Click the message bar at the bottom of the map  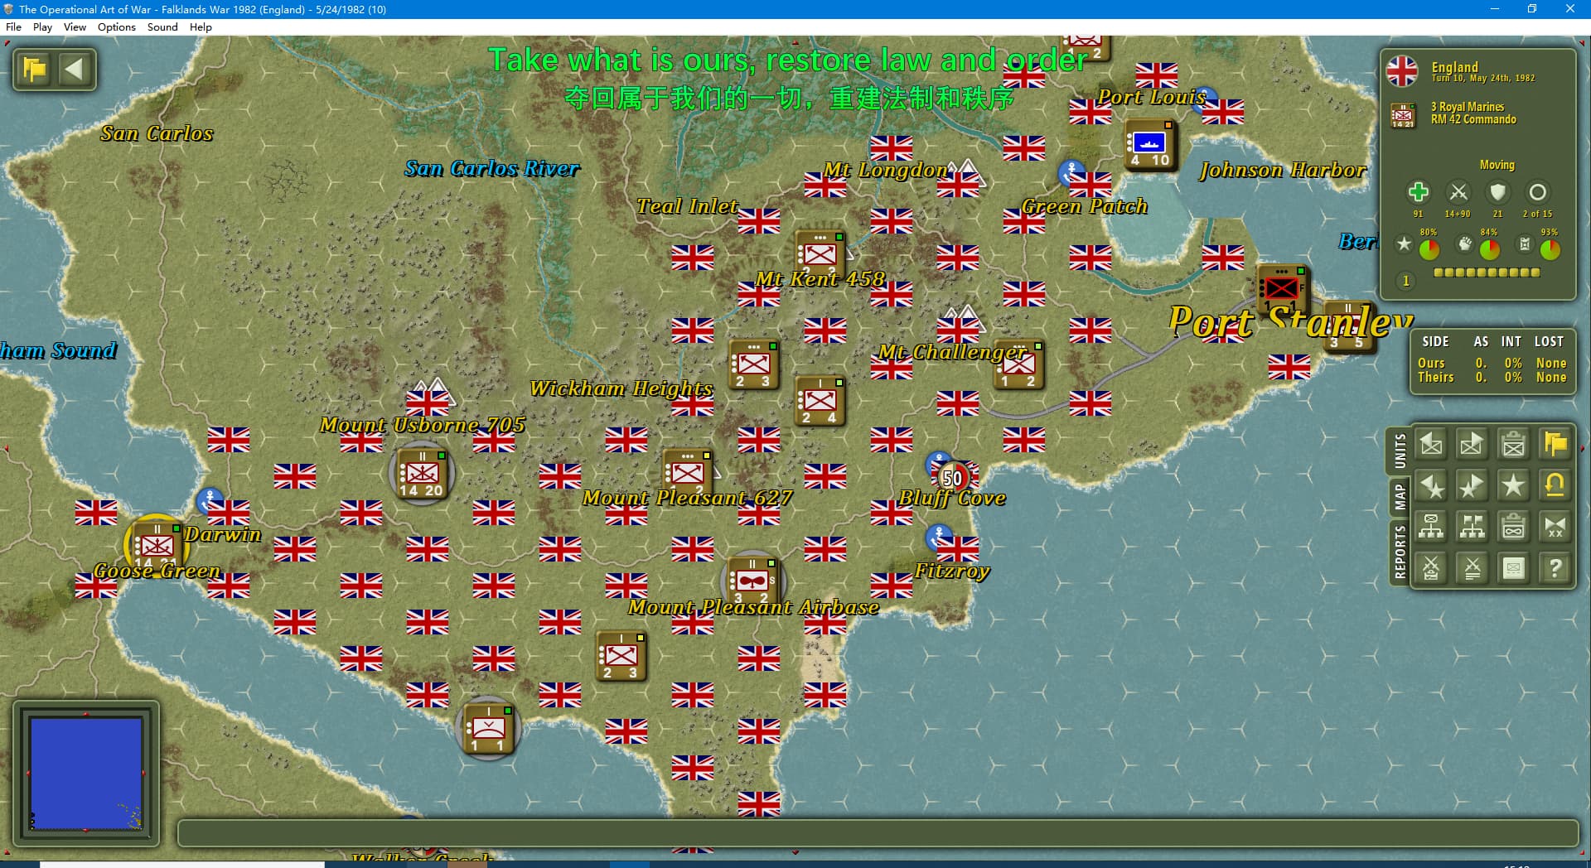878,833
